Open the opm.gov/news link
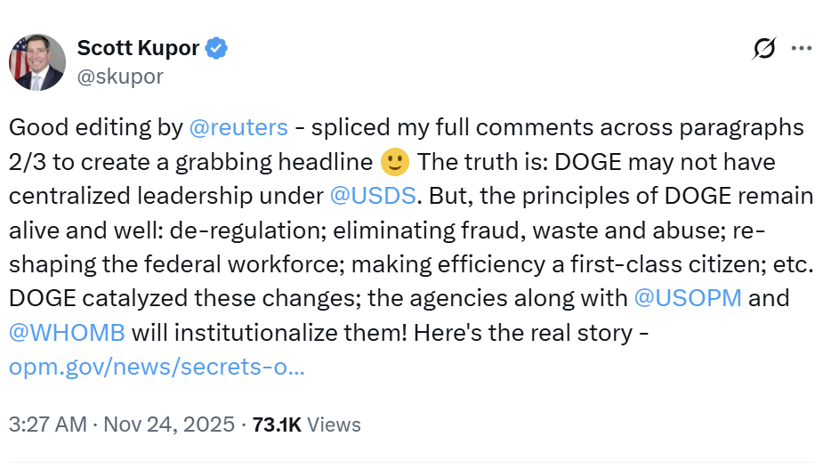 click(x=157, y=367)
